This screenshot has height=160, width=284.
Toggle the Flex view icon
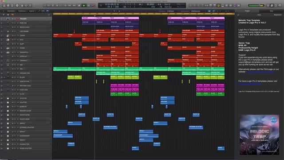tap(43, 11)
